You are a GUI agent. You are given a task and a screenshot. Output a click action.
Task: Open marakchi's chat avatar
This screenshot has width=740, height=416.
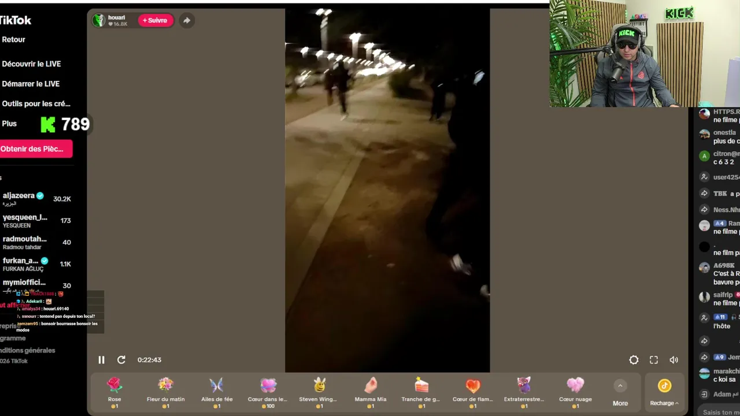point(704,373)
